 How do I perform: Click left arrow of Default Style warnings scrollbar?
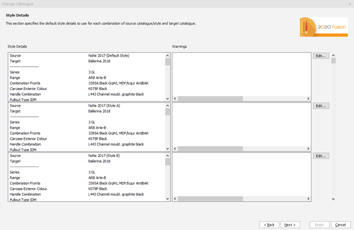click(x=175, y=99)
